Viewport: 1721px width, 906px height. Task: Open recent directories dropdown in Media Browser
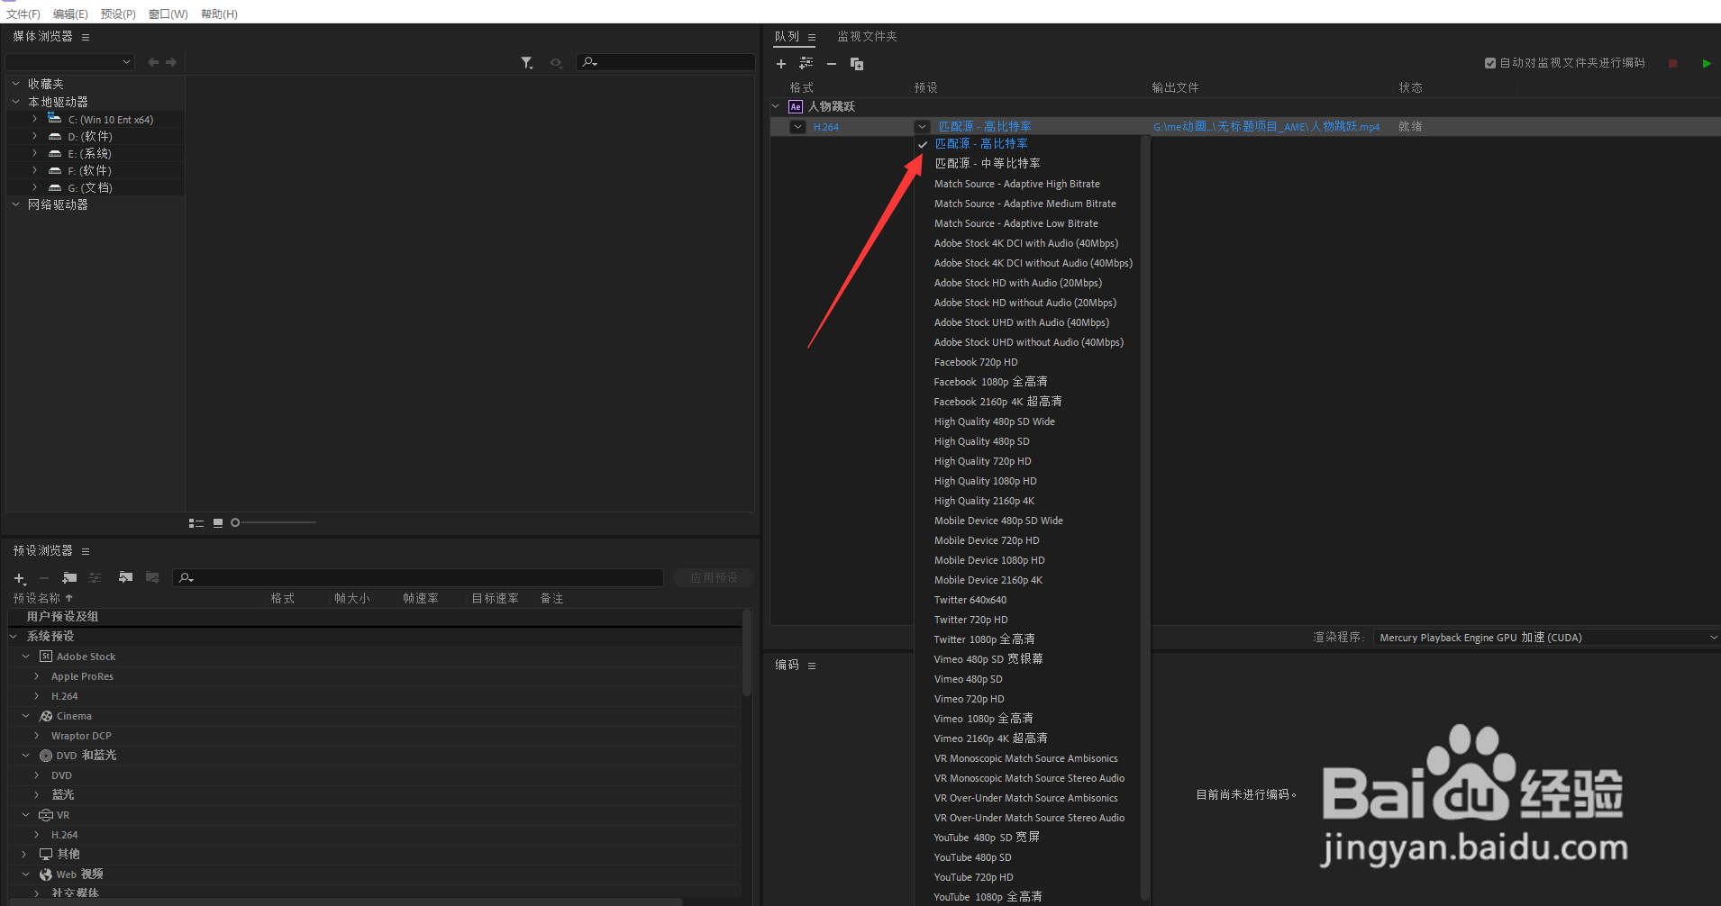tap(69, 62)
